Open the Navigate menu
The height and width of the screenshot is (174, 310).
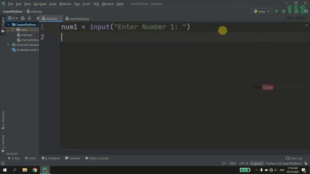click(x=40, y=4)
